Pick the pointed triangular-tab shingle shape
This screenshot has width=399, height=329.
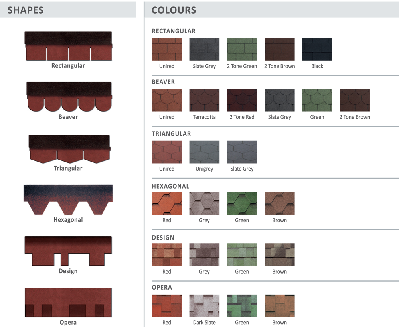(x=69, y=150)
